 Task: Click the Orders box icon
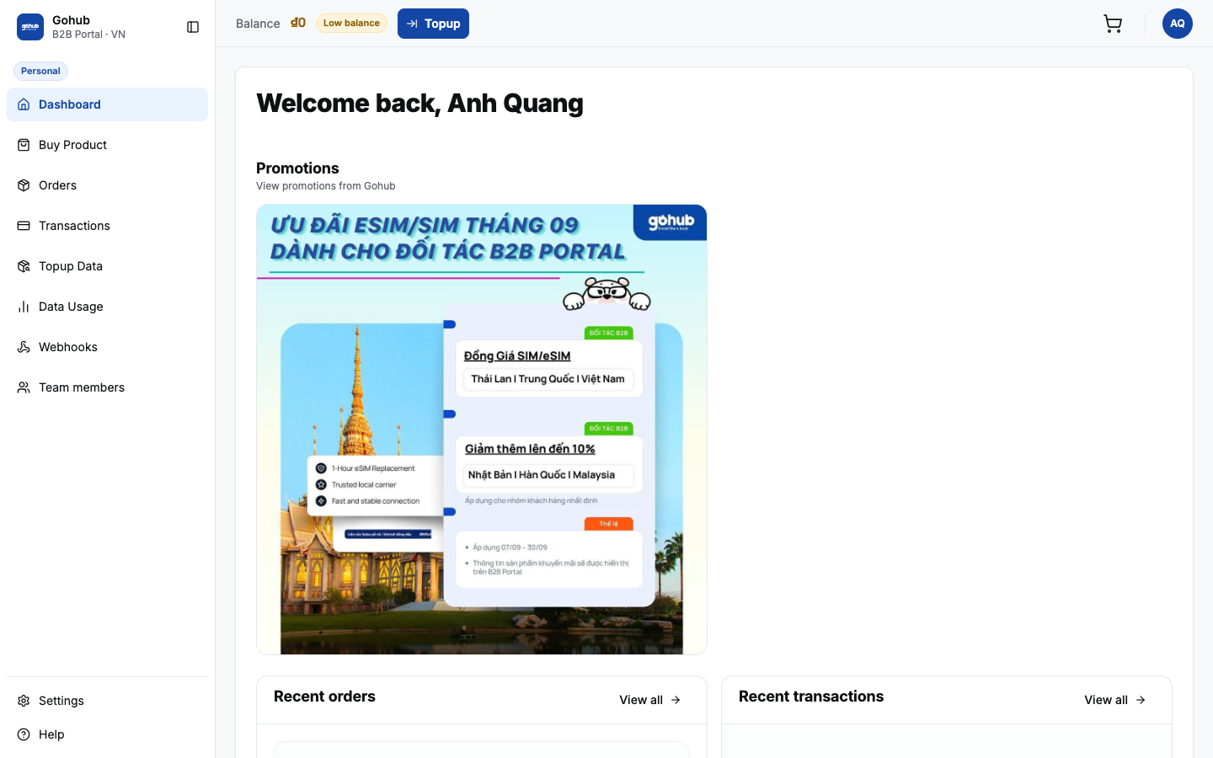pos(24,185)
